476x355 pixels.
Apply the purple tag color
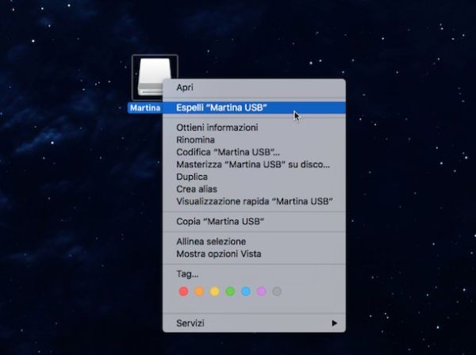tap(261, 292)
